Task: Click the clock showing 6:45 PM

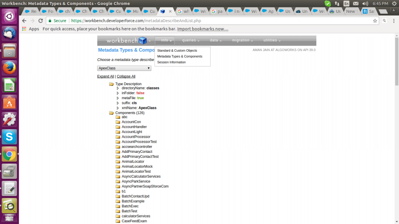Action: [380, 3]
